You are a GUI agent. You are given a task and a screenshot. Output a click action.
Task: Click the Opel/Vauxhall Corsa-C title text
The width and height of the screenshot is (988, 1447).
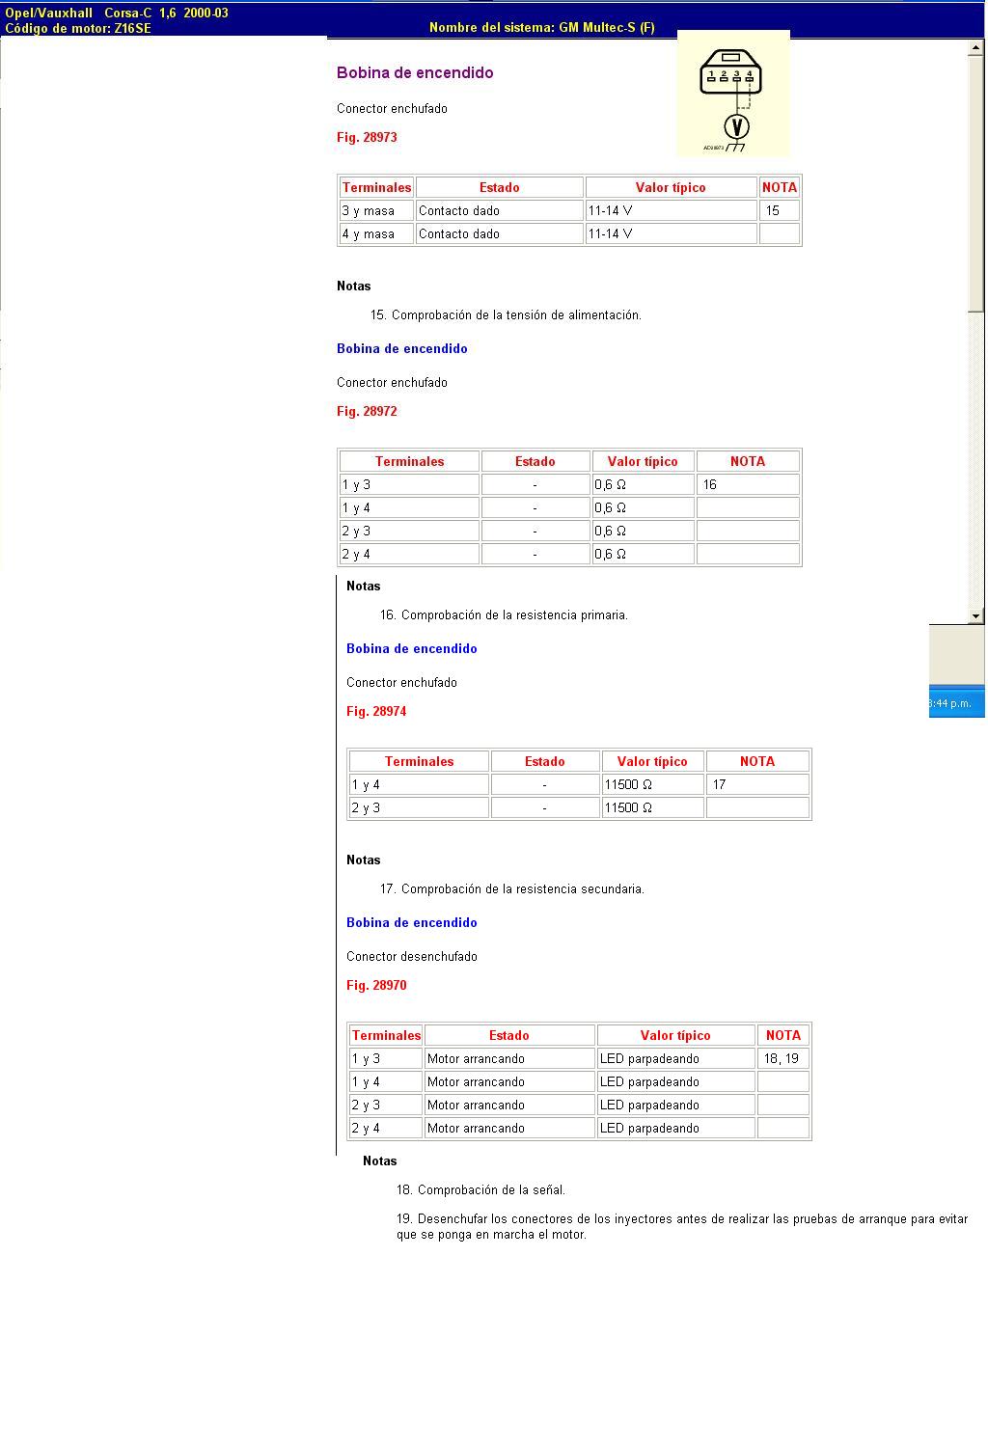point(116,14)
